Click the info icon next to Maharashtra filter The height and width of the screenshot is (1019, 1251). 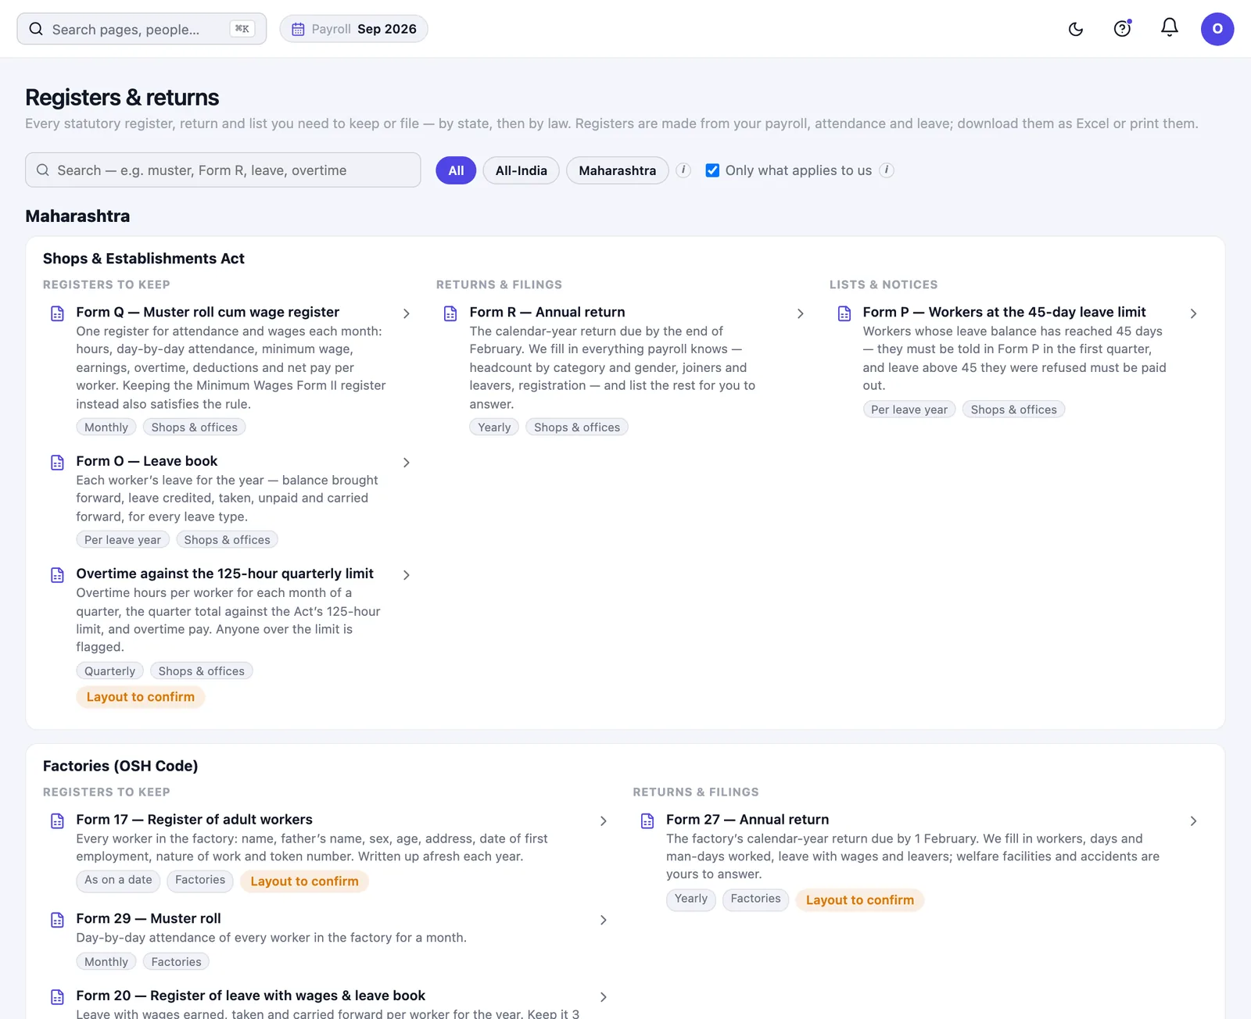click(683, 170)
